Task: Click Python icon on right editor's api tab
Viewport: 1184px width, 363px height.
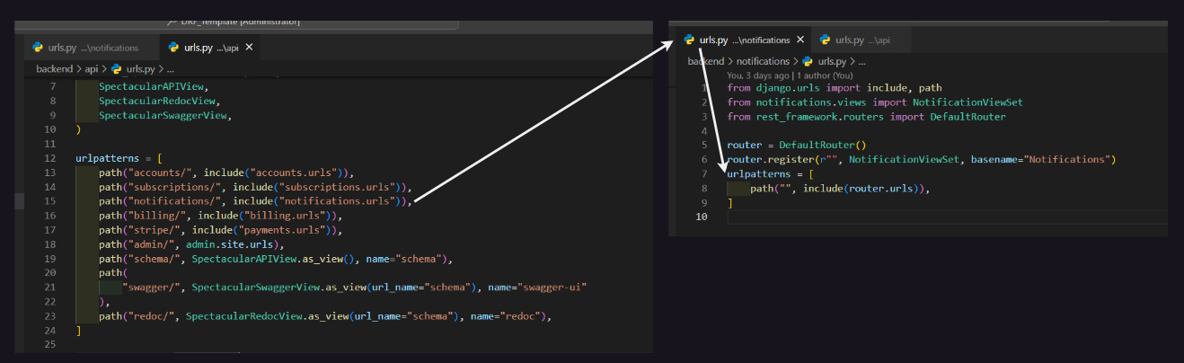Action: (824, 40)
